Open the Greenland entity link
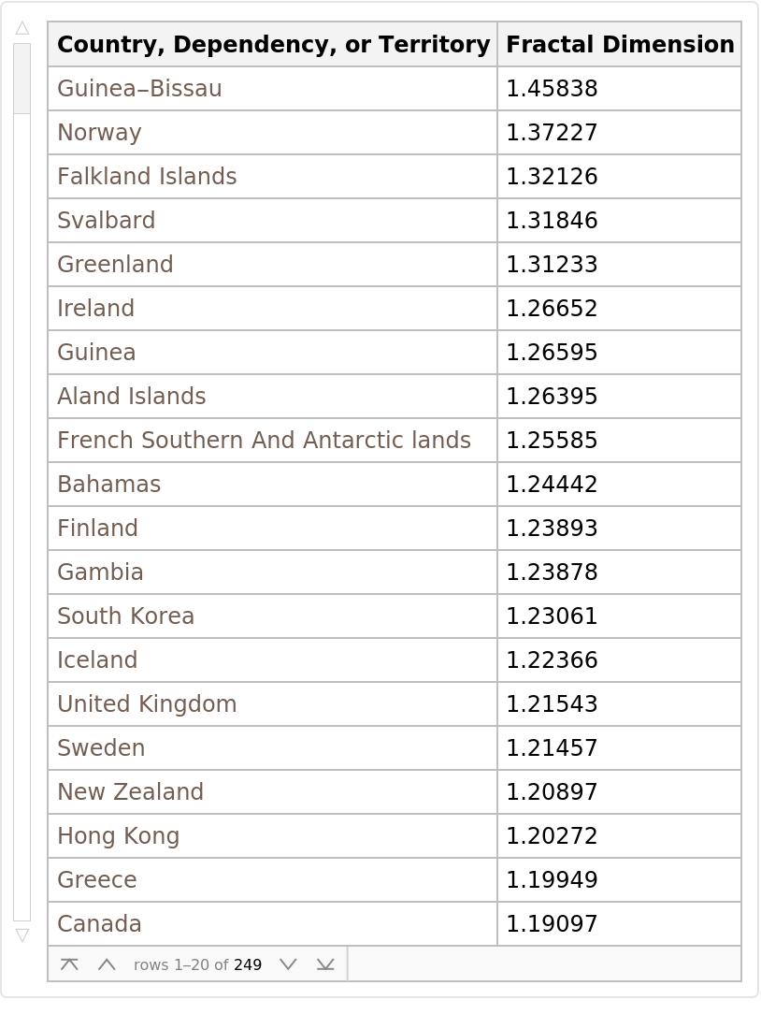 [115, 265]
